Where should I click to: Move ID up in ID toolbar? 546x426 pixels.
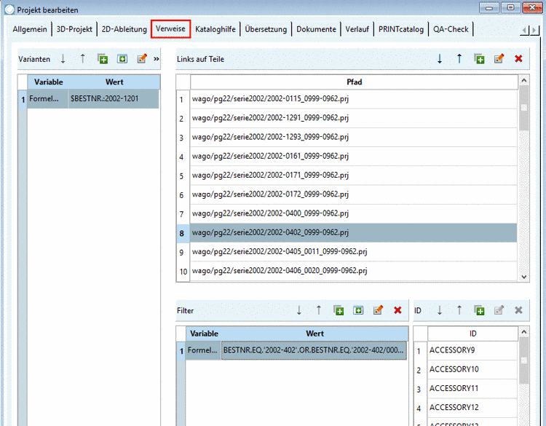(459, 310)
